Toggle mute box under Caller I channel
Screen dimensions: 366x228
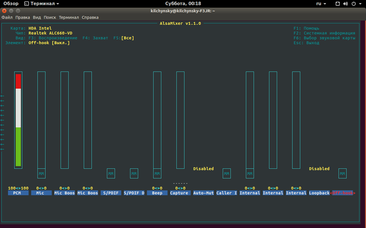pos(227,174)
